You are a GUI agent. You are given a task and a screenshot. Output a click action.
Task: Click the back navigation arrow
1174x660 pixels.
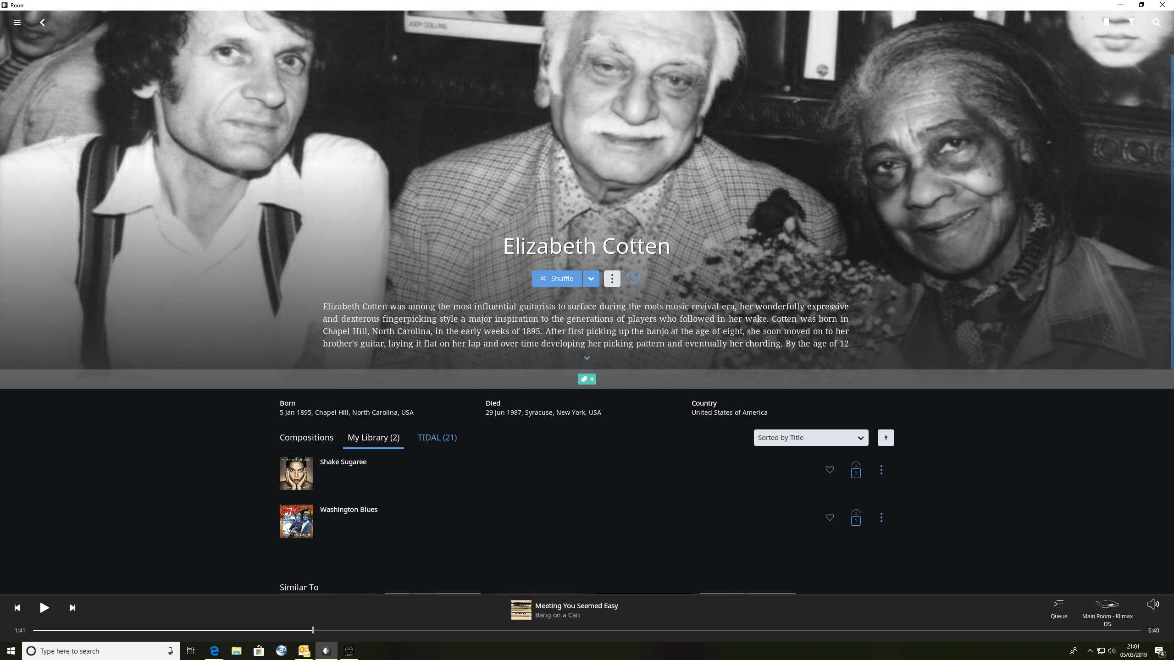tap(42, 22)
